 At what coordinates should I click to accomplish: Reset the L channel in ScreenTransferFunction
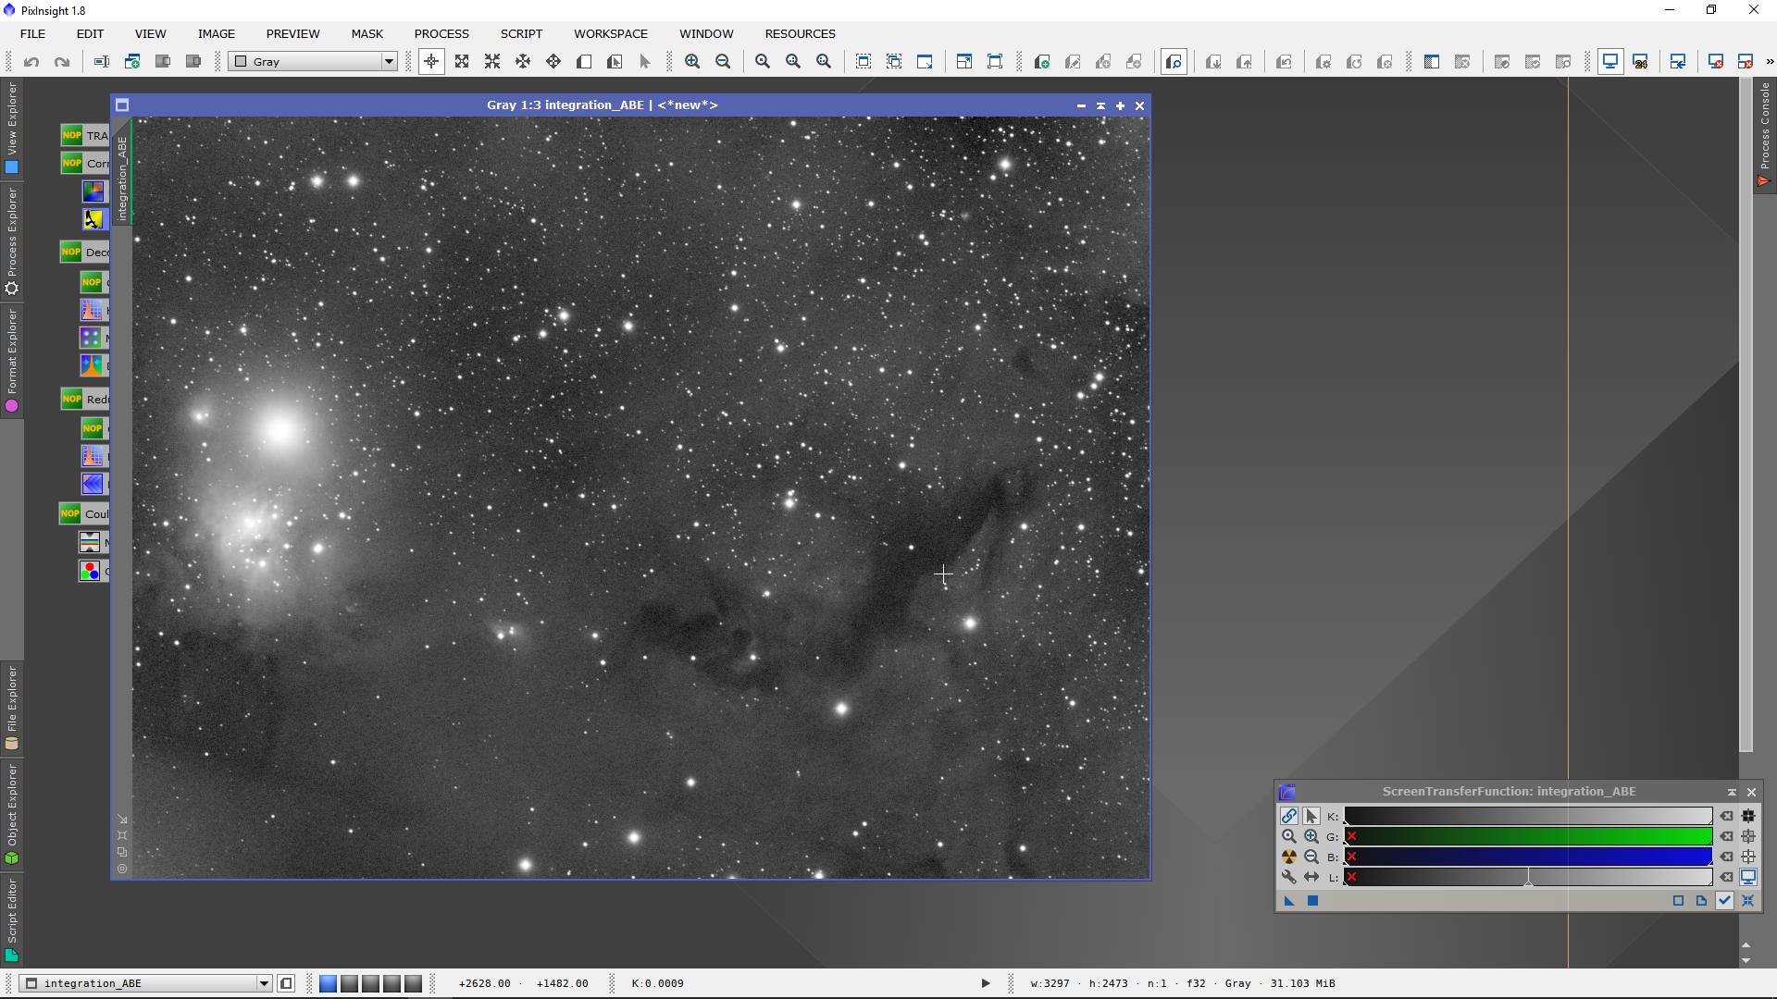point(1726,877)
